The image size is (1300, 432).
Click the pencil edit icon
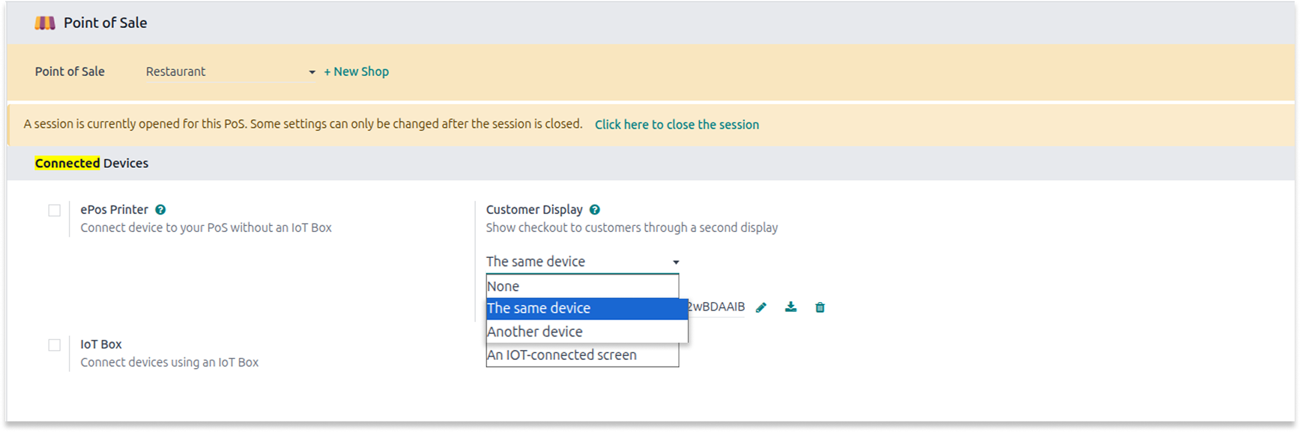click(x=761, y=307)
